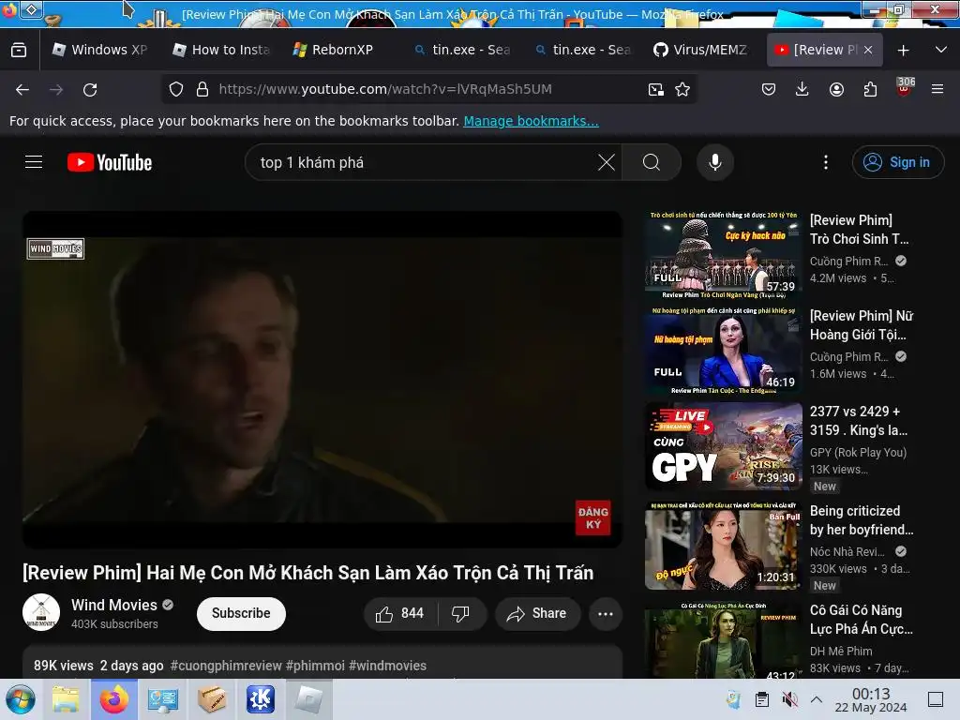List all tabs dropdown arrow

[941, 50]
